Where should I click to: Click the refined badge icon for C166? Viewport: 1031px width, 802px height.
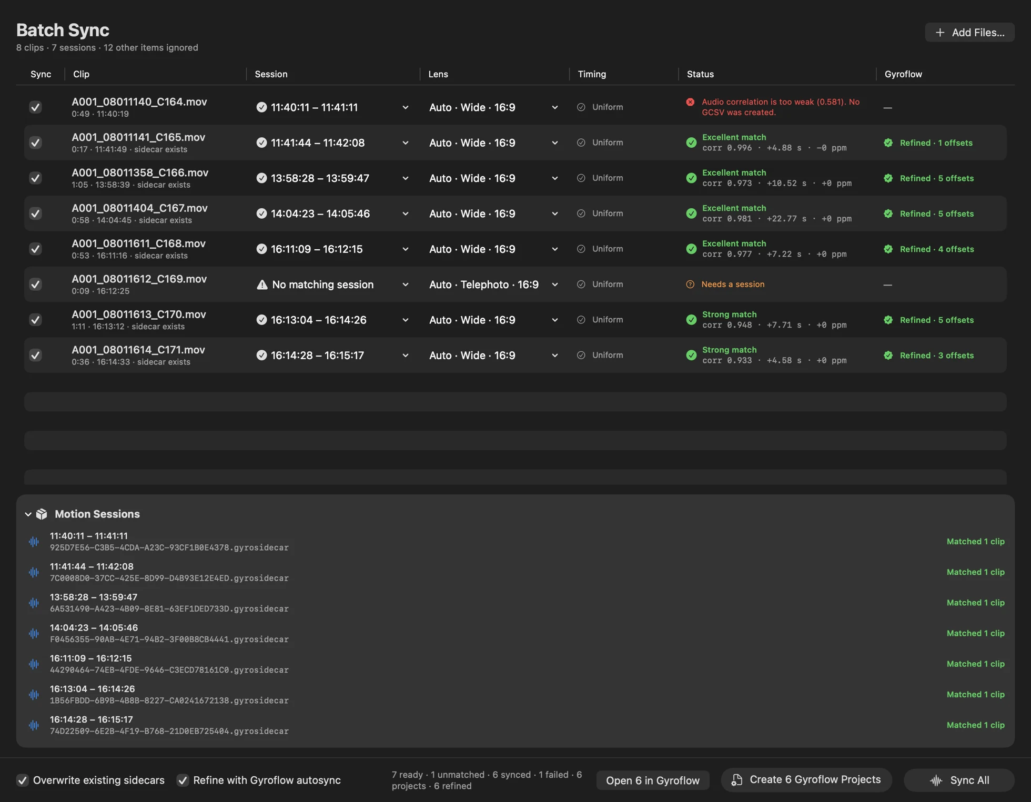point(888,178)
